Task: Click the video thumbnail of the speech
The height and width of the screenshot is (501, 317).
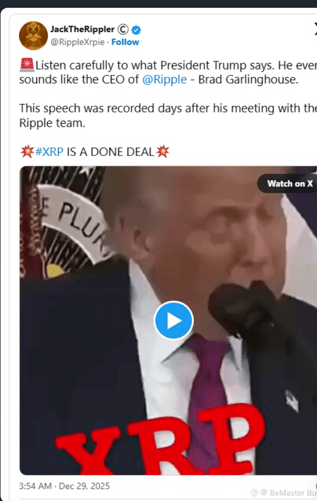Action: click(x=168, y=320)
